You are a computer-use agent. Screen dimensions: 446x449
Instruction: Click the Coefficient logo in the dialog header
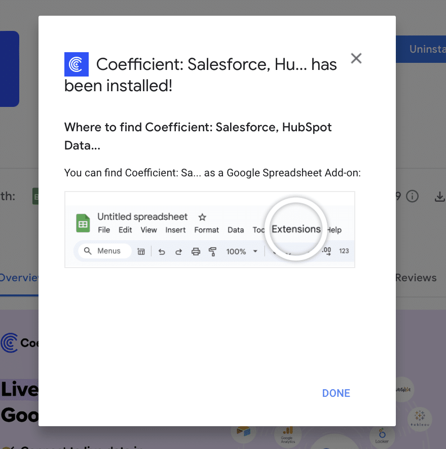click(77, 64)
